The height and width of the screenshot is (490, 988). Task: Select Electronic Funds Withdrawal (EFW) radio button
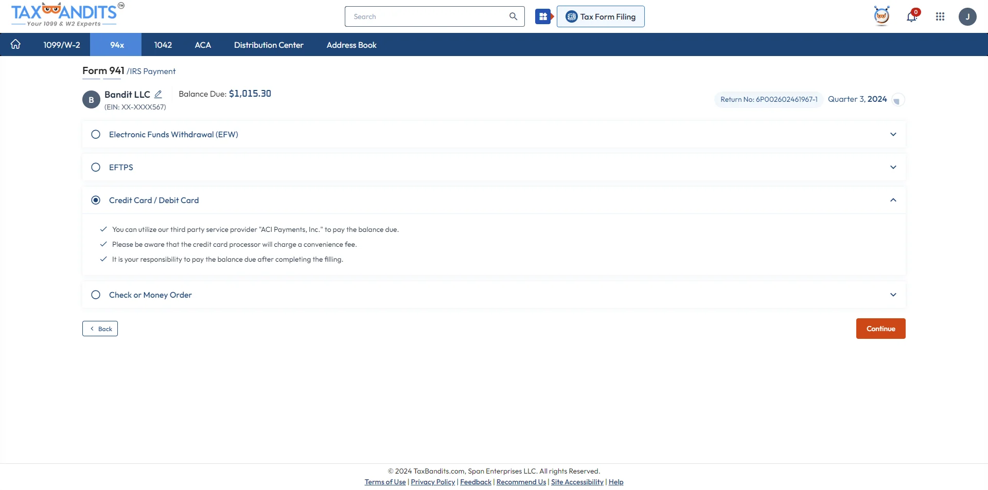(96, 134)
